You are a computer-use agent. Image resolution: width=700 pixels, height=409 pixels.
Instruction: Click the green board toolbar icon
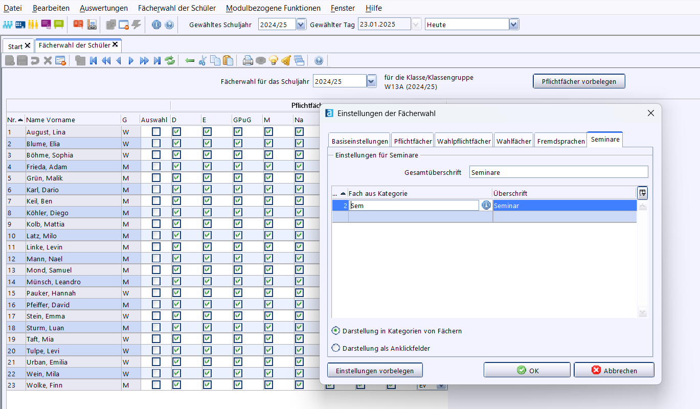tap(59, 25)
